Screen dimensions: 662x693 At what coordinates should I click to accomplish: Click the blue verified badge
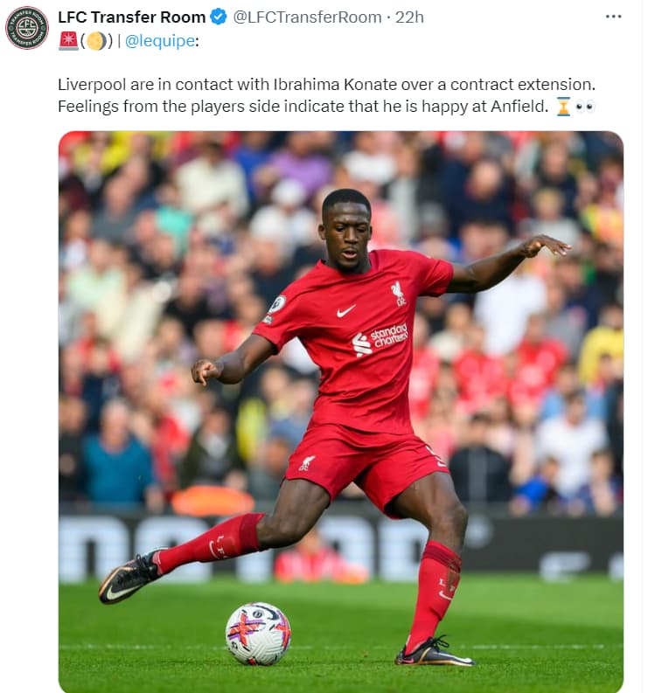(218, 17)
